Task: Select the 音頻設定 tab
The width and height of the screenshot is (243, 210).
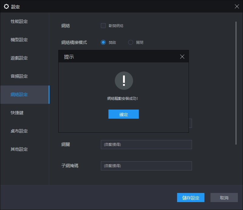Action: [x=19, y=76]
